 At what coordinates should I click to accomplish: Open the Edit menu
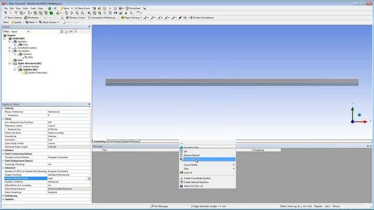[12, 8]
